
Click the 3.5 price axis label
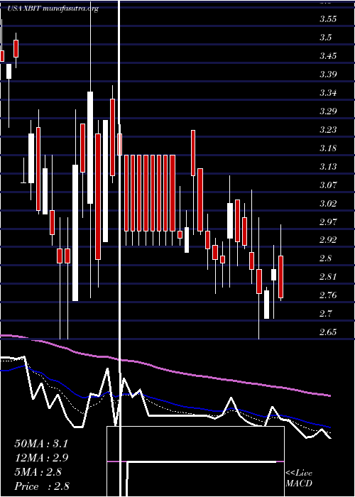tap(325, 38)
